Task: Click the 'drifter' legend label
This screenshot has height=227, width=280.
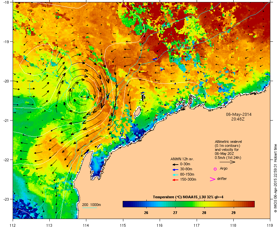Action: [222, 179]
